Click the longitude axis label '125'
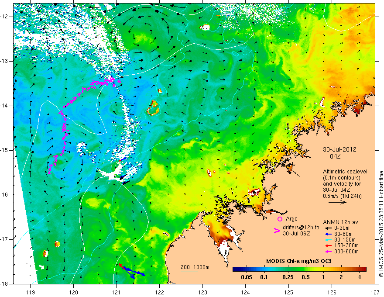 pos(289,292)
